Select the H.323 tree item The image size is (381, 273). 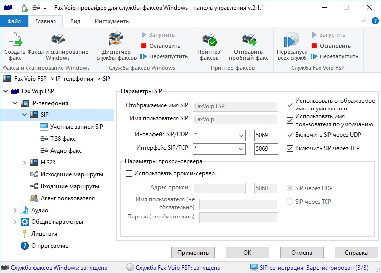click(43, 163)
